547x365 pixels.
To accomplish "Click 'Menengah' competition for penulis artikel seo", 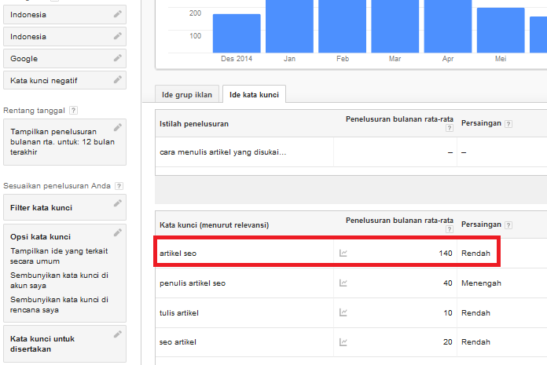I will click(481, 283).
